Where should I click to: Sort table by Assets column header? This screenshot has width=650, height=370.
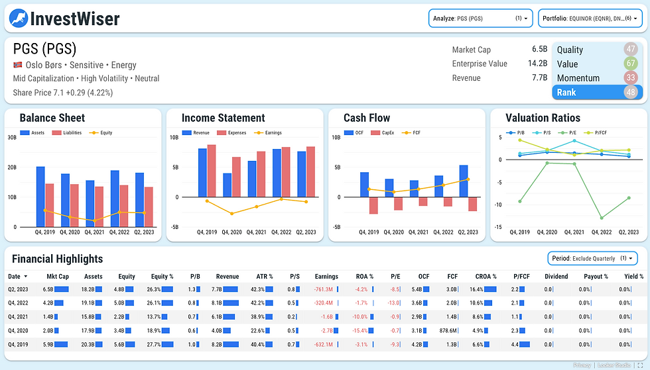pyautogui.click(x=94, y=277)
